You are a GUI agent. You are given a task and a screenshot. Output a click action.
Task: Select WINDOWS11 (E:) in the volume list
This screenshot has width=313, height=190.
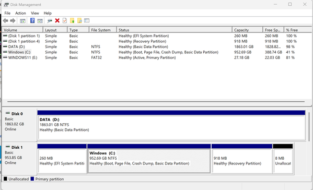tap(22, 57)
